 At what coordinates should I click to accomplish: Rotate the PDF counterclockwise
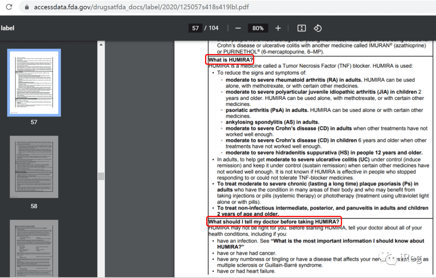click(318, 28)
